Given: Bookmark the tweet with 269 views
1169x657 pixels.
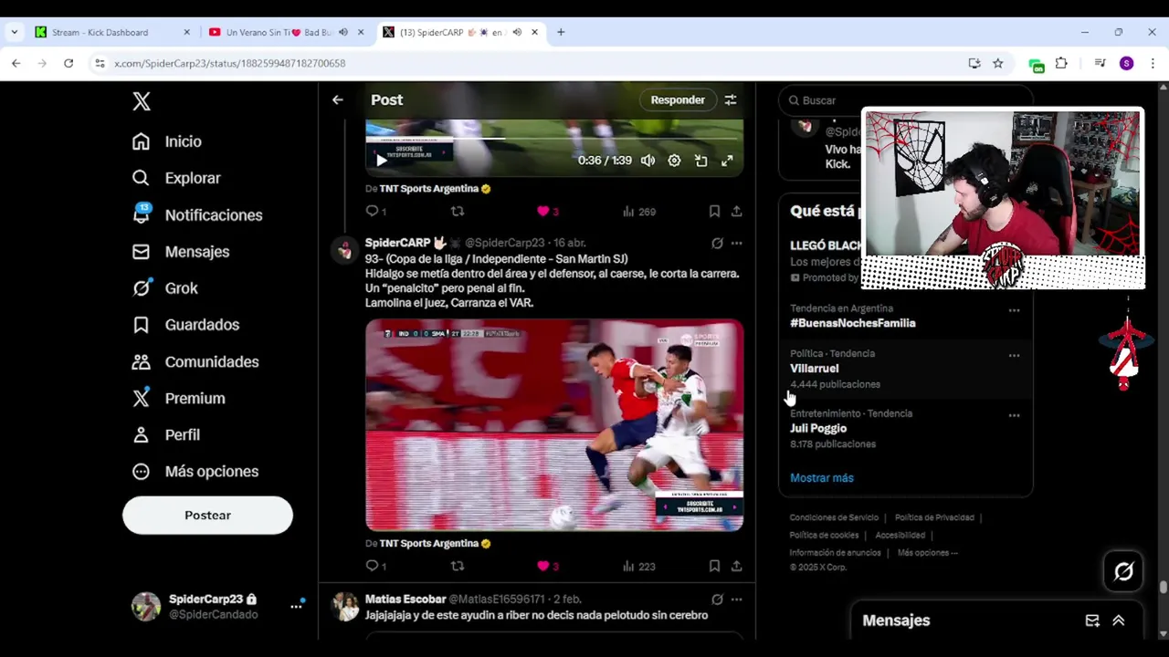Looking at the screenshot, I should click(x=714, y=211).
